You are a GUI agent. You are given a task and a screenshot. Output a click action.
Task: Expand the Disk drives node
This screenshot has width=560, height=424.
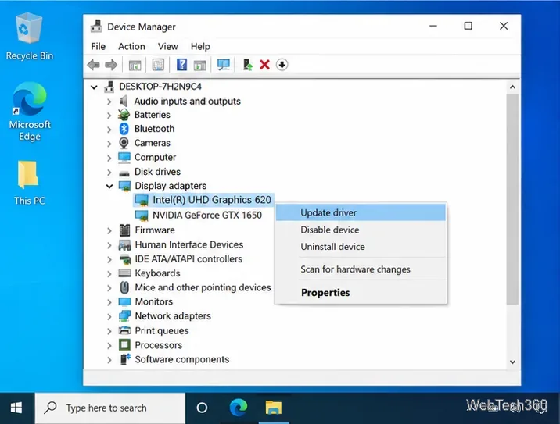coord(109,173)
